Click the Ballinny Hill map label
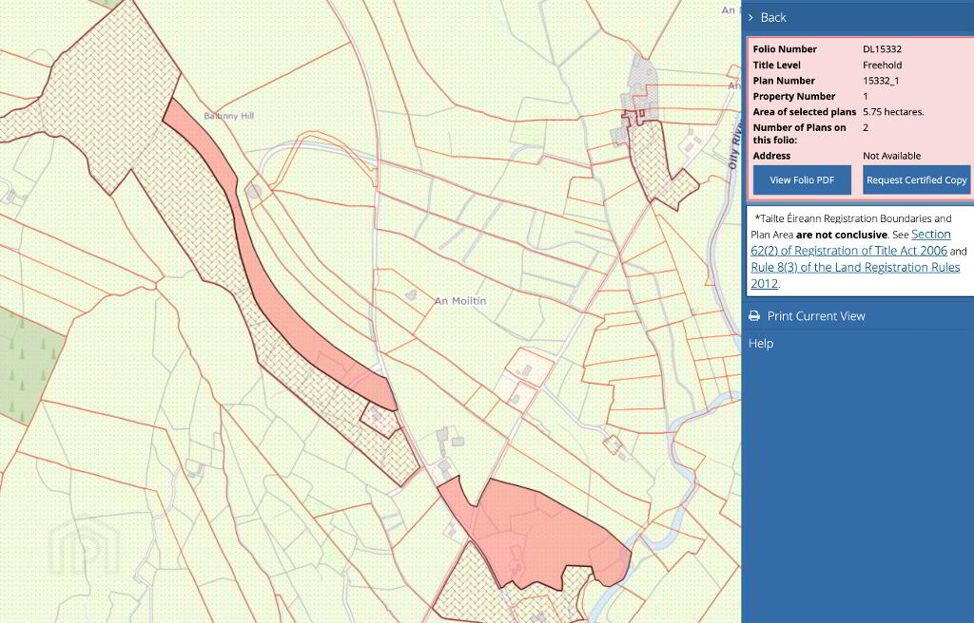974x623 pixels. pyautogui.click(x=228, y=116)
